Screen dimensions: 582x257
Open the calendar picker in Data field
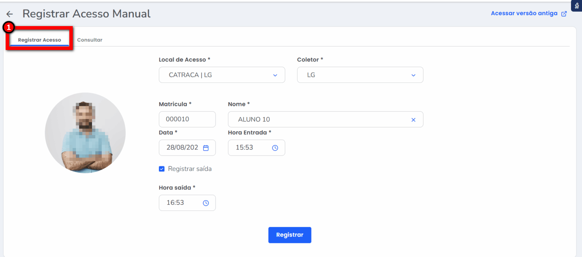click(x=206, y=148)
